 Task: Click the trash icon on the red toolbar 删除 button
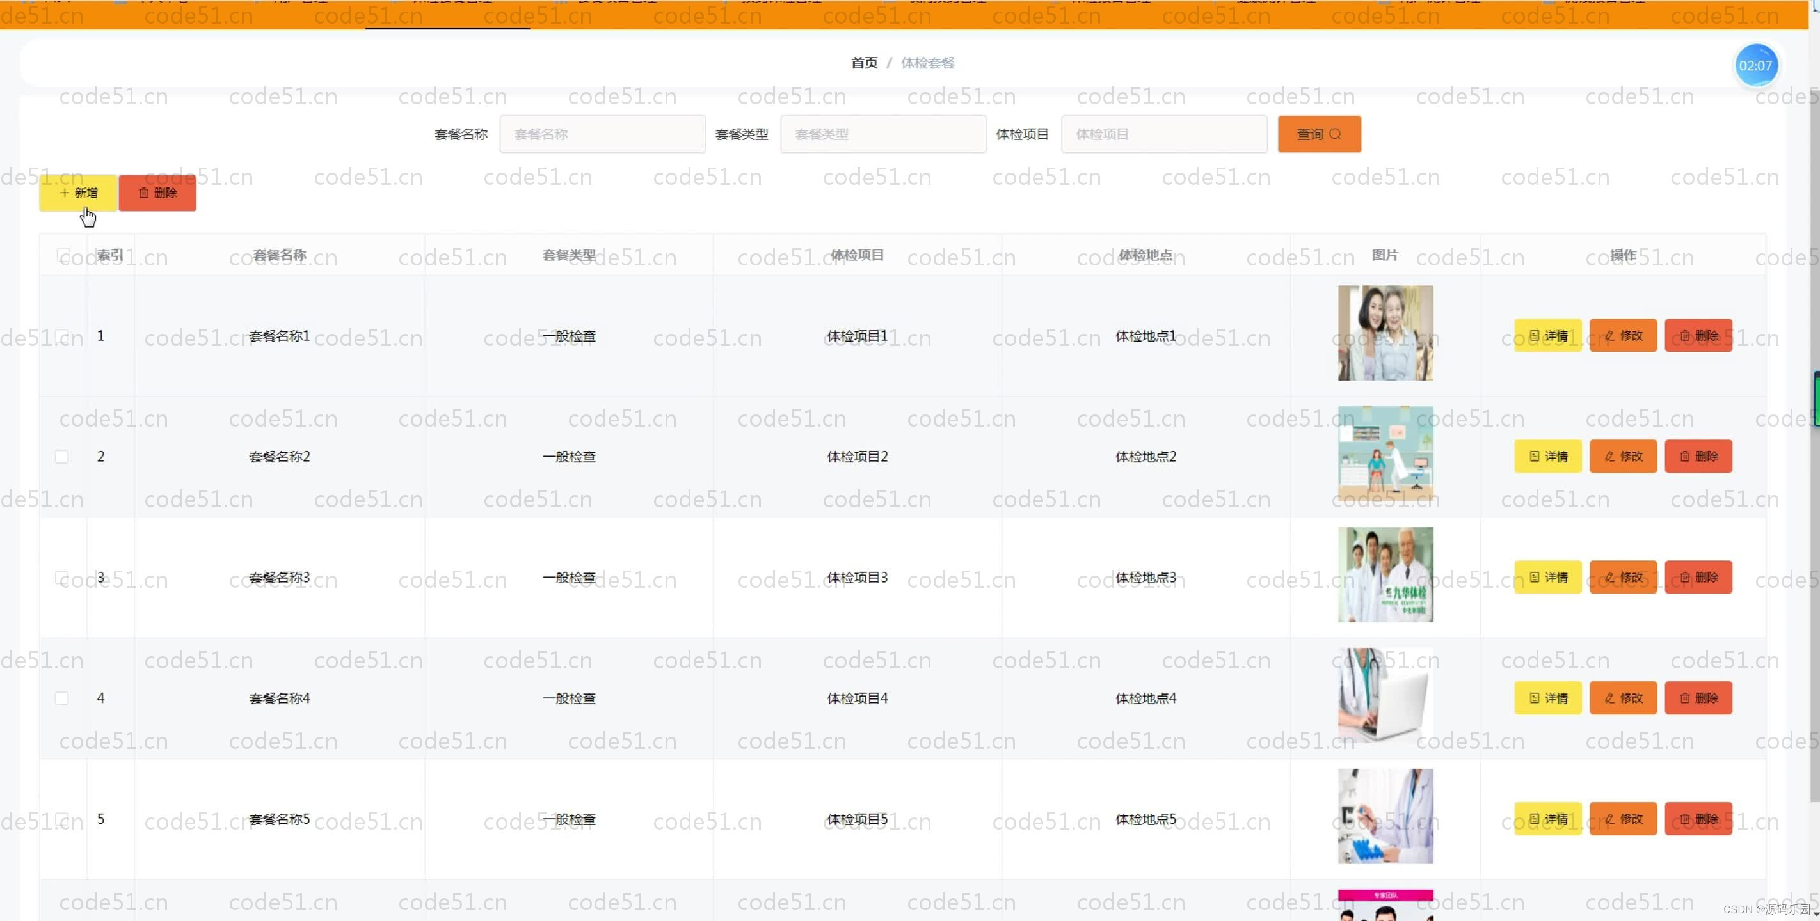144,192
